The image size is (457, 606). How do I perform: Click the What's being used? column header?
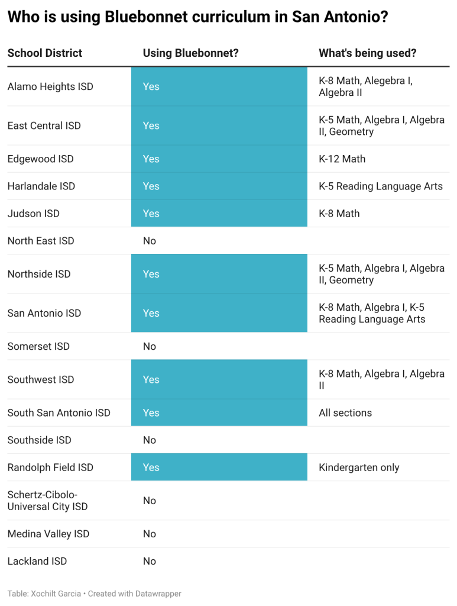[x=368, y=53]
